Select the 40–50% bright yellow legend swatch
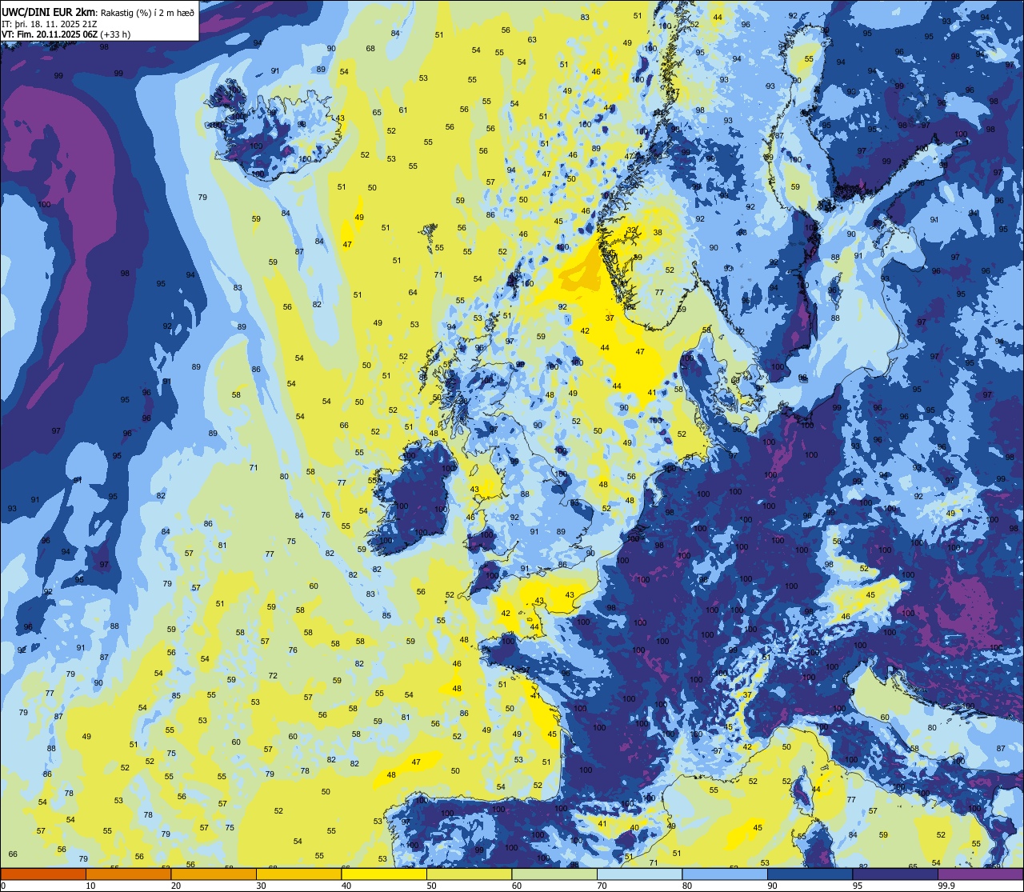Image resolution: width=1024 pixels, height=892 pixels. [x=384, y=874]
